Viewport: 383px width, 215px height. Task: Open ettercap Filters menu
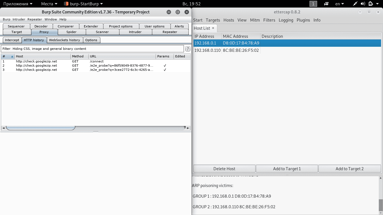coord(269,20)
